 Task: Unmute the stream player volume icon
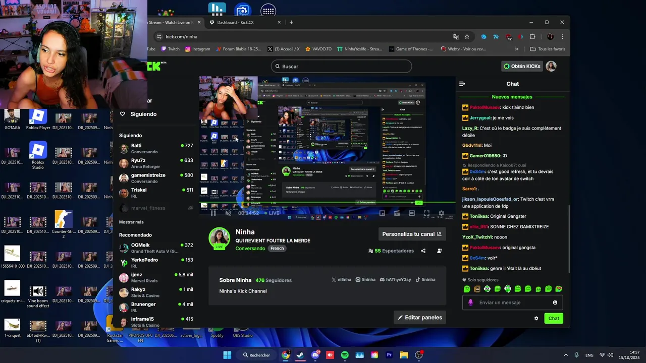pyautogui.click(x=228, y=213)
